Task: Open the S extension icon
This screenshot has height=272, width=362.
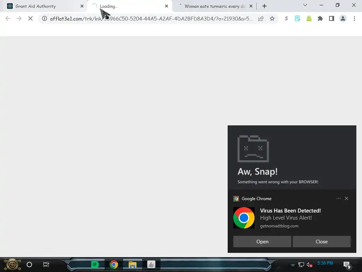Action: 286,18
